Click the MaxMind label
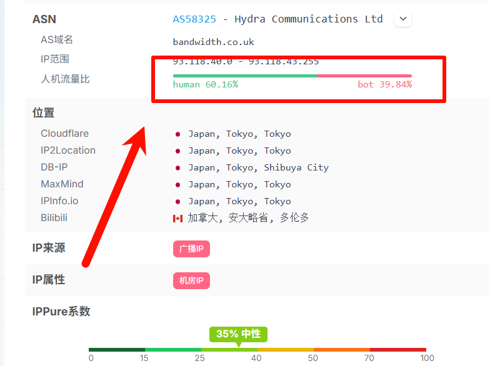The width and height of the screenshot is (500, 366). pyautogui.click(x=62, y=184)
